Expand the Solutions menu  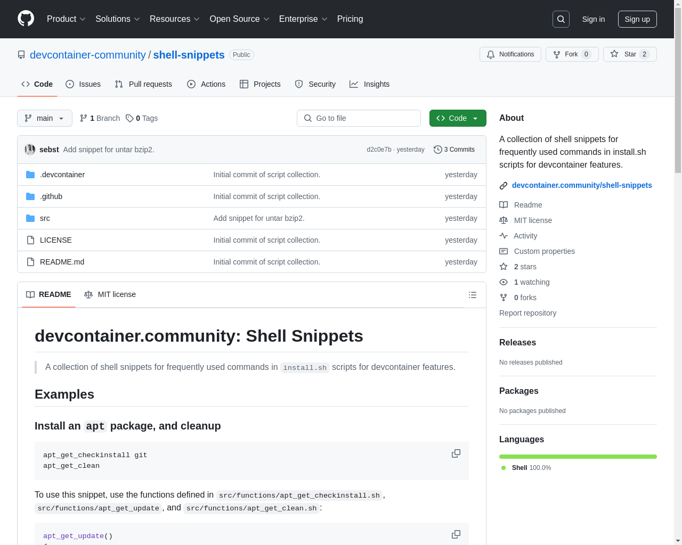click(118, 19)
